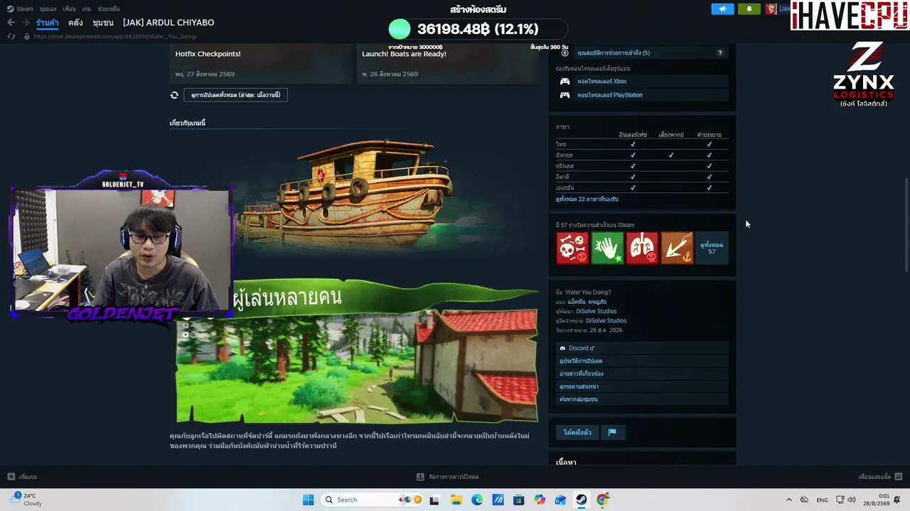Viewport: 910px width, 511px height.
Task: Open Google Chrome from the taskbar
Action: coord(603,500)
